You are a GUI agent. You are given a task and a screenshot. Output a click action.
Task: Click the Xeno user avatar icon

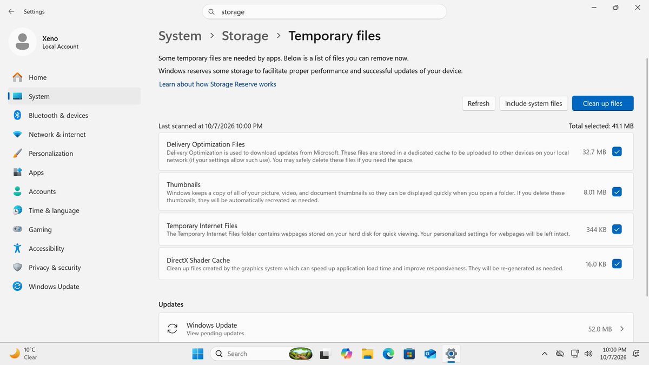[x=23, y=42]
